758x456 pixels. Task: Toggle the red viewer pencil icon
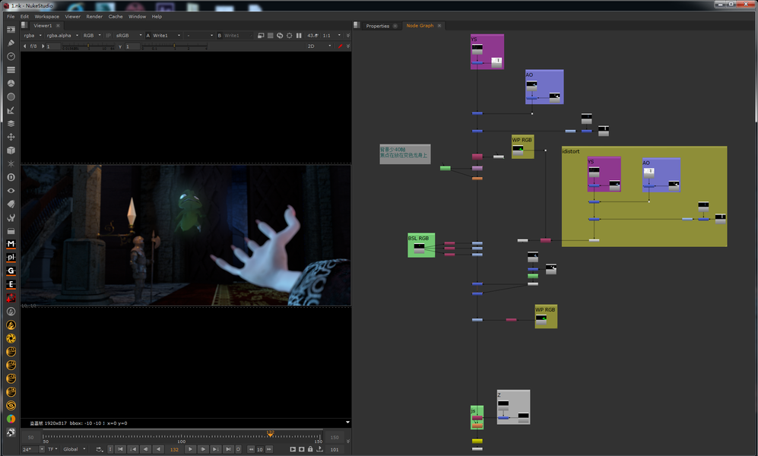click(x=341, y=46)
